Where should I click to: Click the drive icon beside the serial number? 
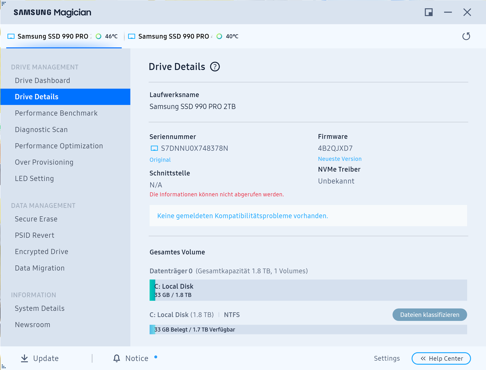tap(154, 148)
